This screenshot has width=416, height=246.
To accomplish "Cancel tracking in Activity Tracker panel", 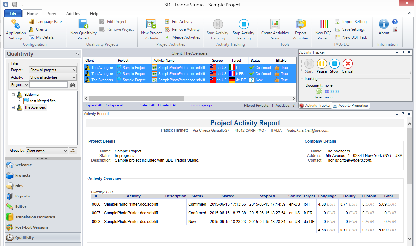I will [x=347, y=66].
